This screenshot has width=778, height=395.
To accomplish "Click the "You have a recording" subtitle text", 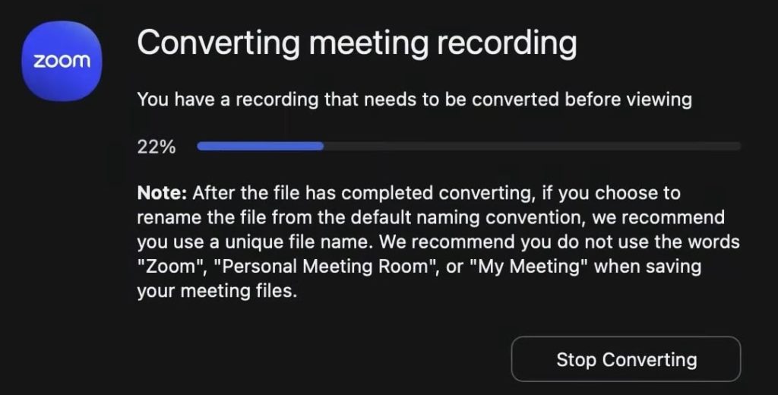I will (x=414, y=99).
